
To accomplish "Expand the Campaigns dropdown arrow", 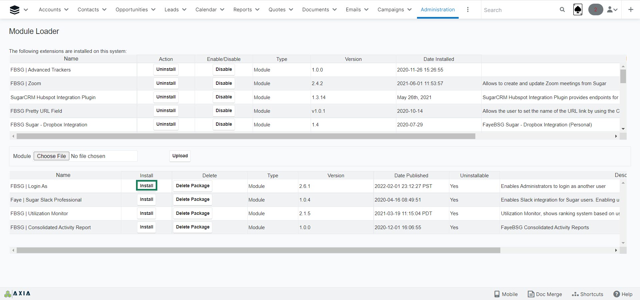I will (x=410, y=10).
